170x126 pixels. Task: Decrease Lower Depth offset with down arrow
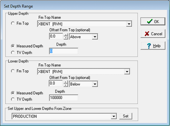[66, 85]
